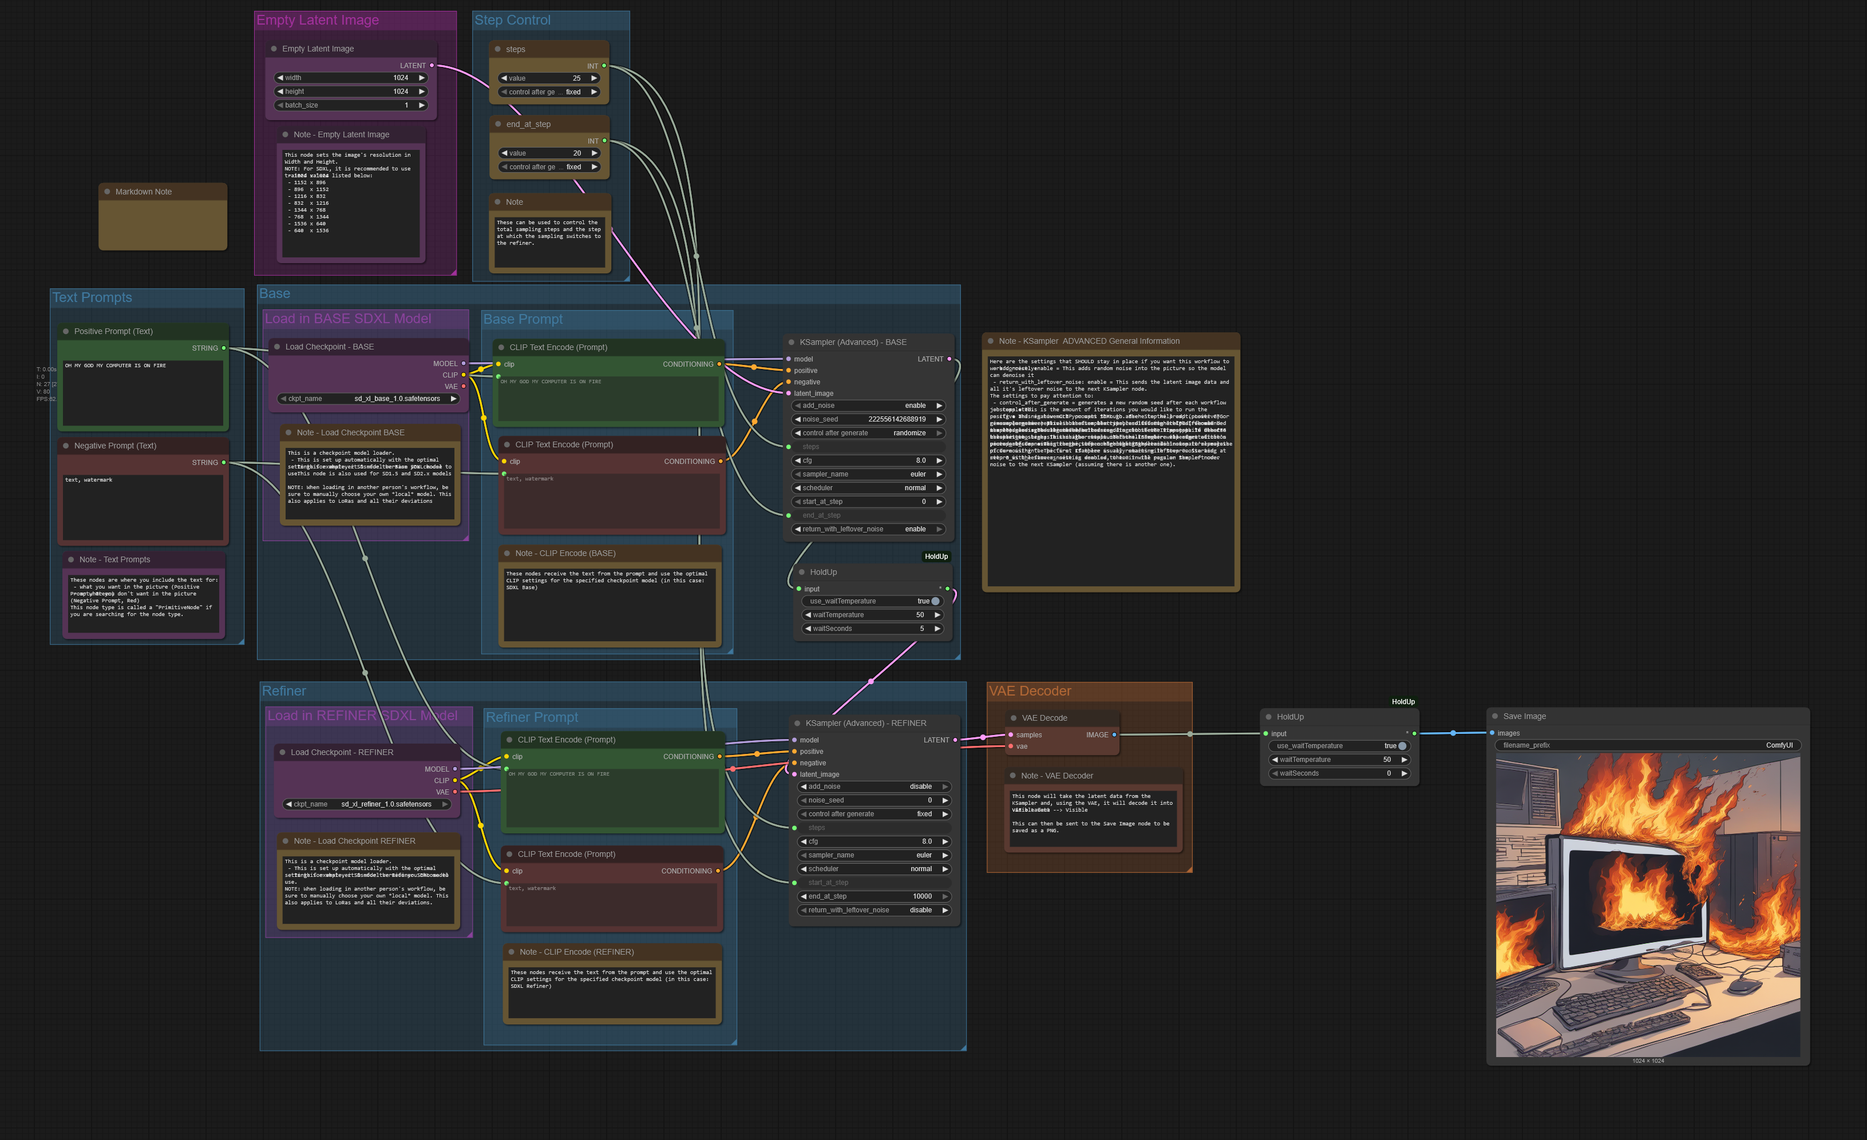Image resolution: width=1867 pixels, height=1140 pixels.
Task: Click LATENT output socket of KSampler REFINER
Action: (x=955, y=740)
